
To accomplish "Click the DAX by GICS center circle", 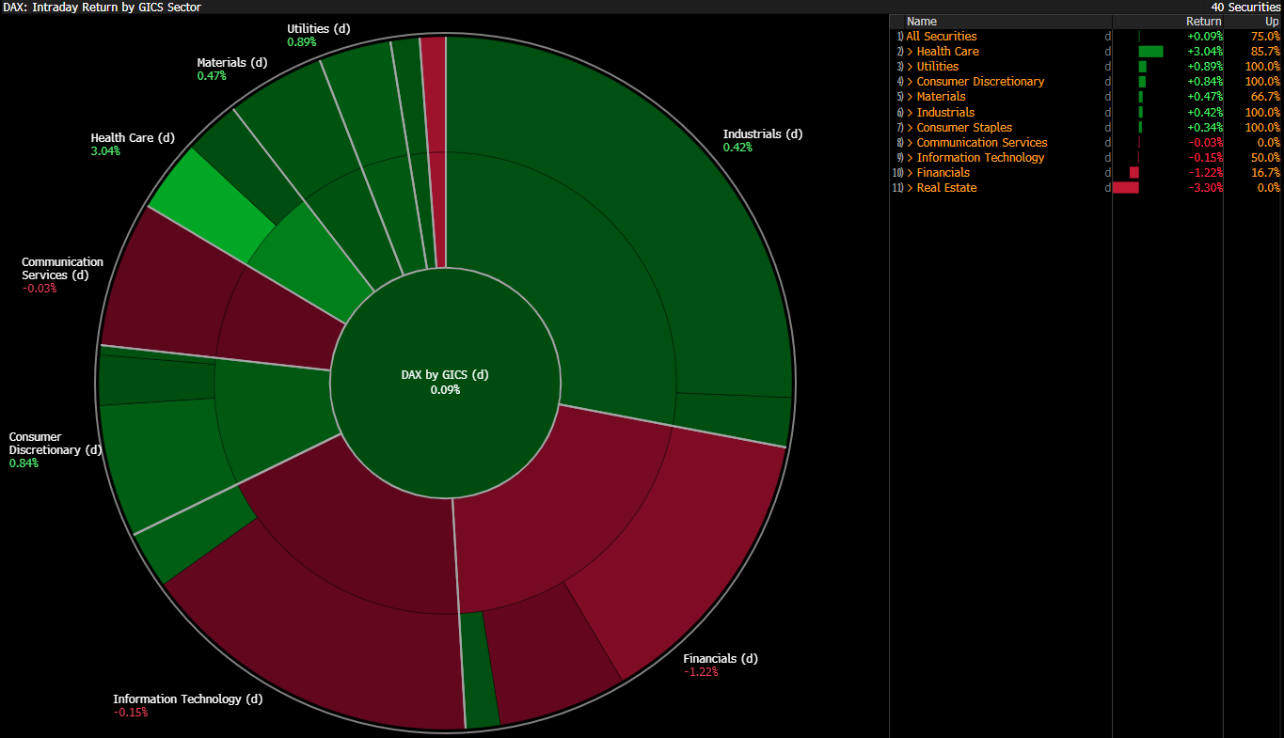I will coord(445,382).
